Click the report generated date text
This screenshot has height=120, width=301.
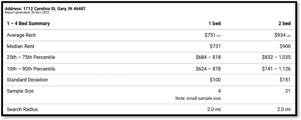pyautogui.click(x=27, y=12)
